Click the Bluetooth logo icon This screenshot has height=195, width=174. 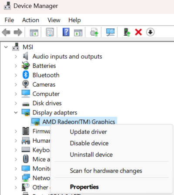26,75
